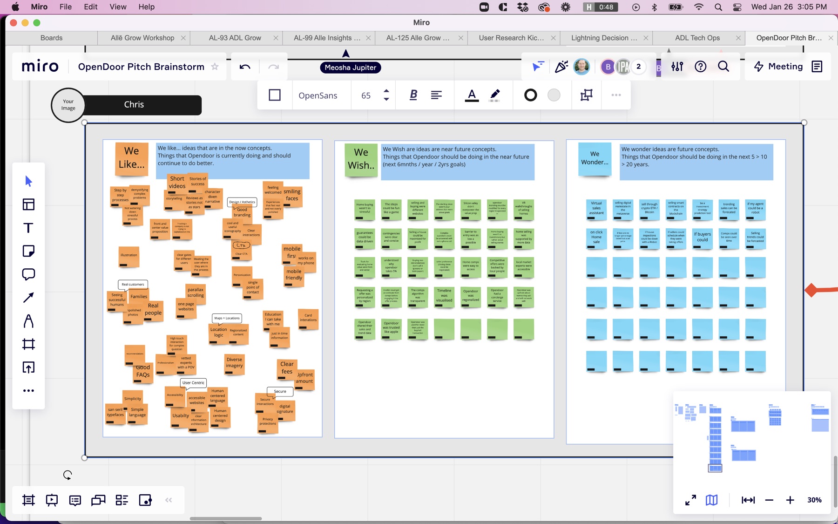Screen dimensions: 838x524
Task: Open the View menu
Action: click(x=118, y=7)
